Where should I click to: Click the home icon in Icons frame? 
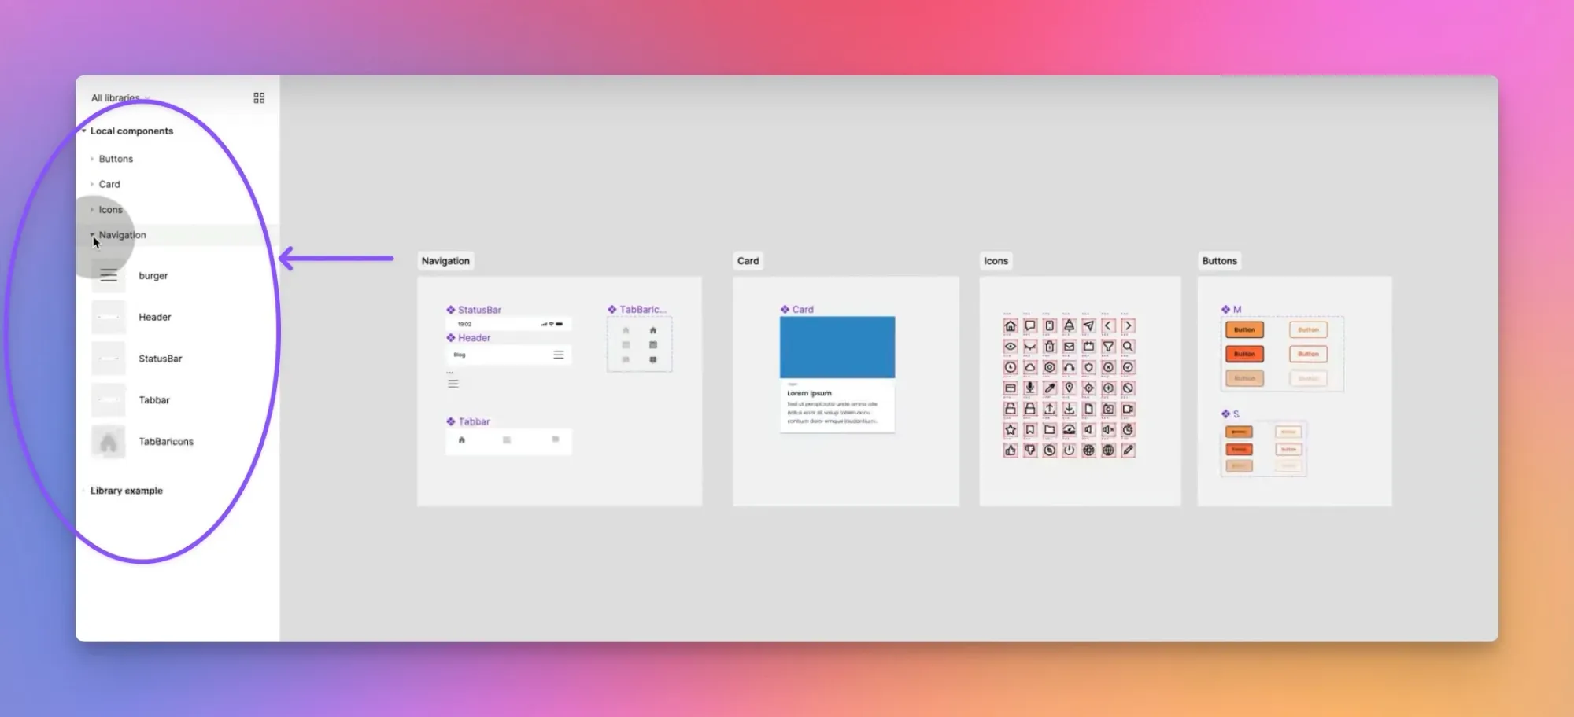click(x=1011, y=326)
